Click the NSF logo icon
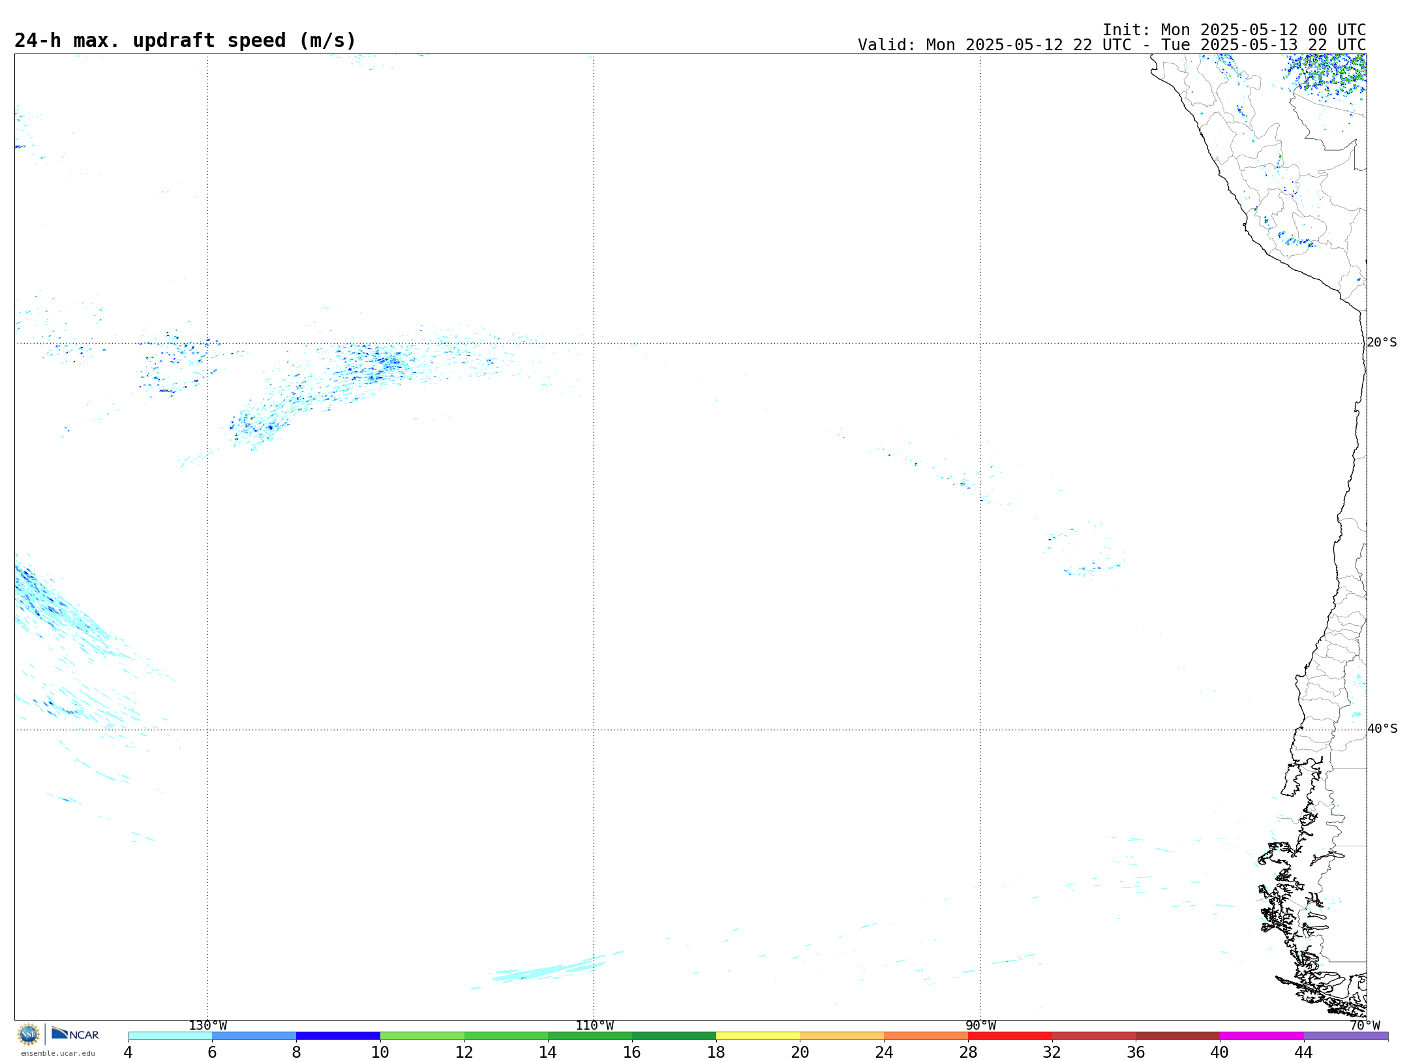This screenshot has height=1061, width=1409. coord(29,1034)
